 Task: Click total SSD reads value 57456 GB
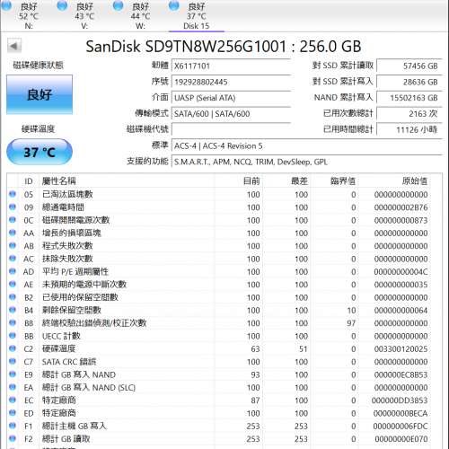pos(409,66)
